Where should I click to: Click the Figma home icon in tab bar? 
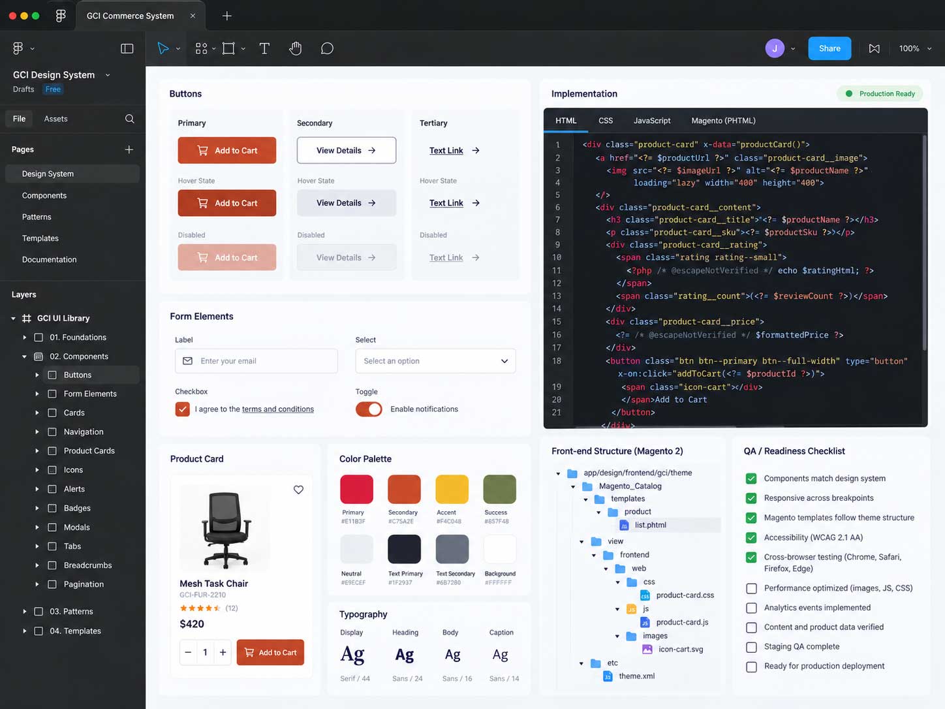(x=61, y=16)
